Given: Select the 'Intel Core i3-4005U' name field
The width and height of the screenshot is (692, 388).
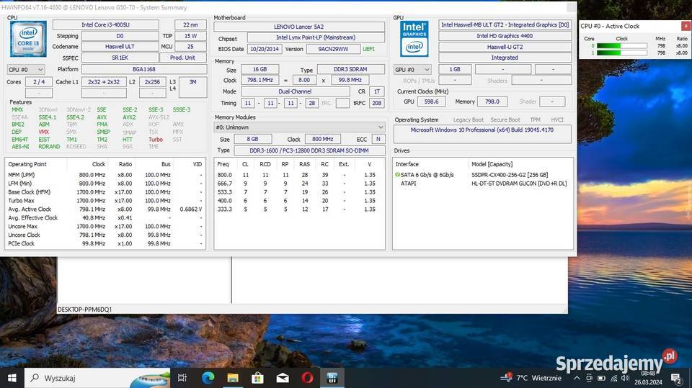Looking at the screenshot, I should point(105,24).
